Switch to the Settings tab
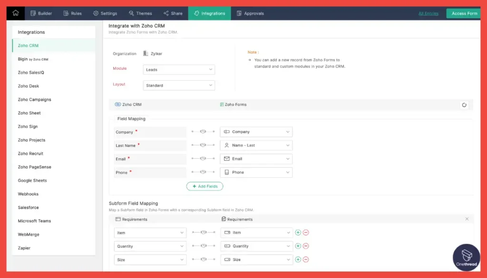Image resolution: width=487 pixels, height=278 pixels. [105, 13]
